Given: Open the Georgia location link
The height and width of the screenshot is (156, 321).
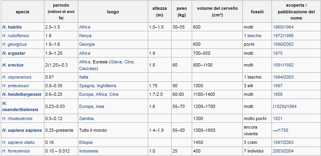Looking at the screenshot, I should 87,45.
